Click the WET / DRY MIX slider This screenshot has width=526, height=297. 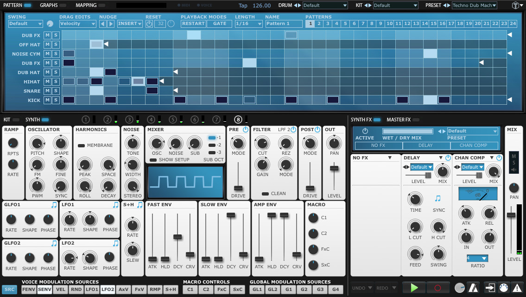[407, 132]
